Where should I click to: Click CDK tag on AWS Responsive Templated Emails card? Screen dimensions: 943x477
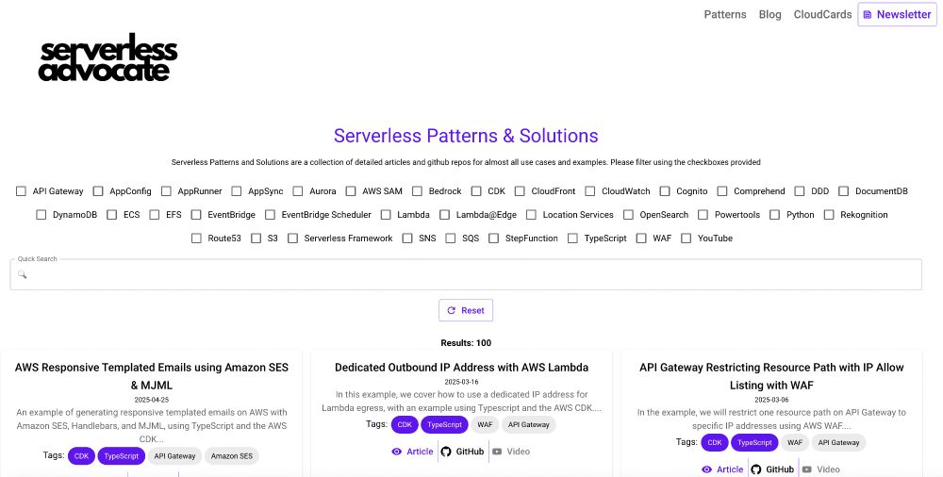point(81,456)
